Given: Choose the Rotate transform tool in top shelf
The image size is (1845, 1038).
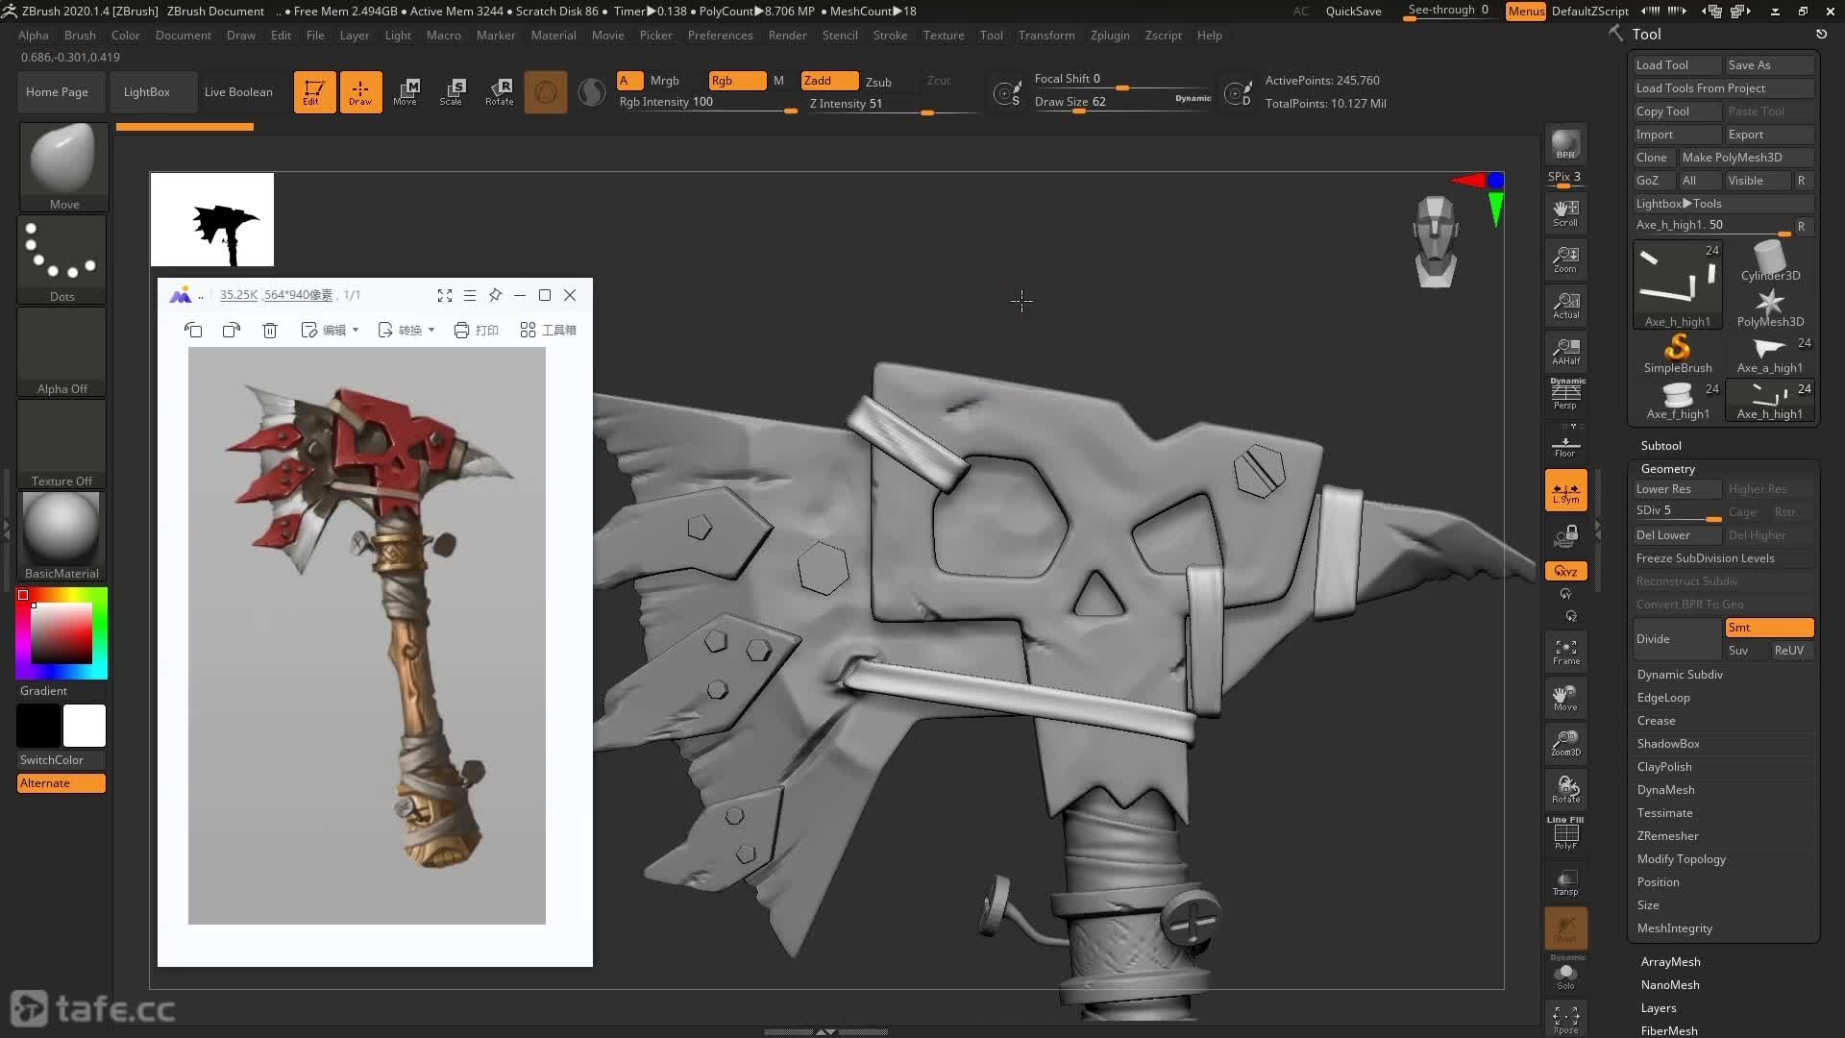Looking at the screenshot, I should click(500, 92).
